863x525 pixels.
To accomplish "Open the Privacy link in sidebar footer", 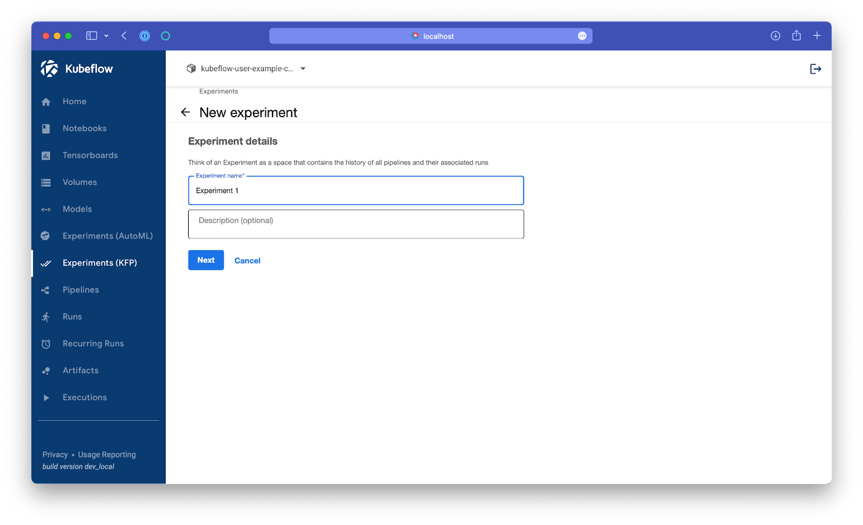I will coord(55,455).
